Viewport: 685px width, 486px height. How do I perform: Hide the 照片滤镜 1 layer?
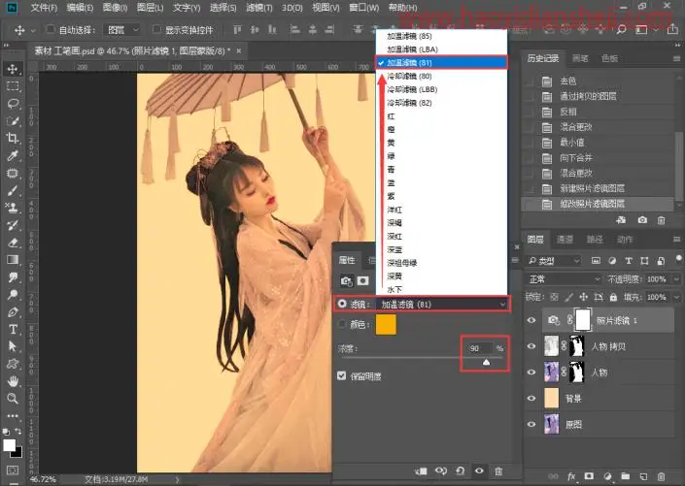pyautogui.click(x=531, y=320)
